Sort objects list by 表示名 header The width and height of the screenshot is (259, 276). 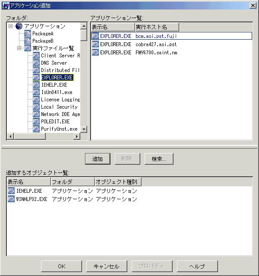[x=29, y=182]
